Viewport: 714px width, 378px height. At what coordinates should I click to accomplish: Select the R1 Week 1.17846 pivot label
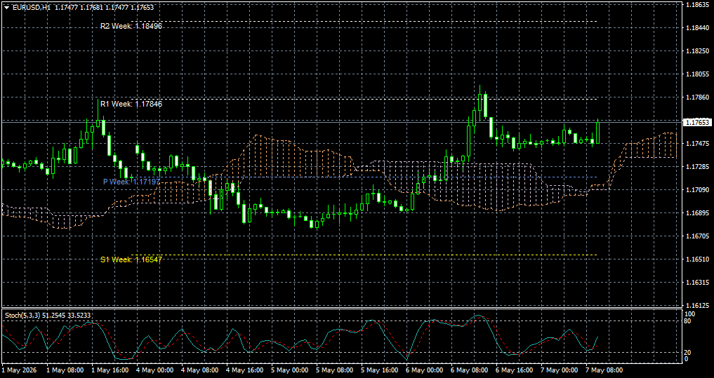click(131, 104)
